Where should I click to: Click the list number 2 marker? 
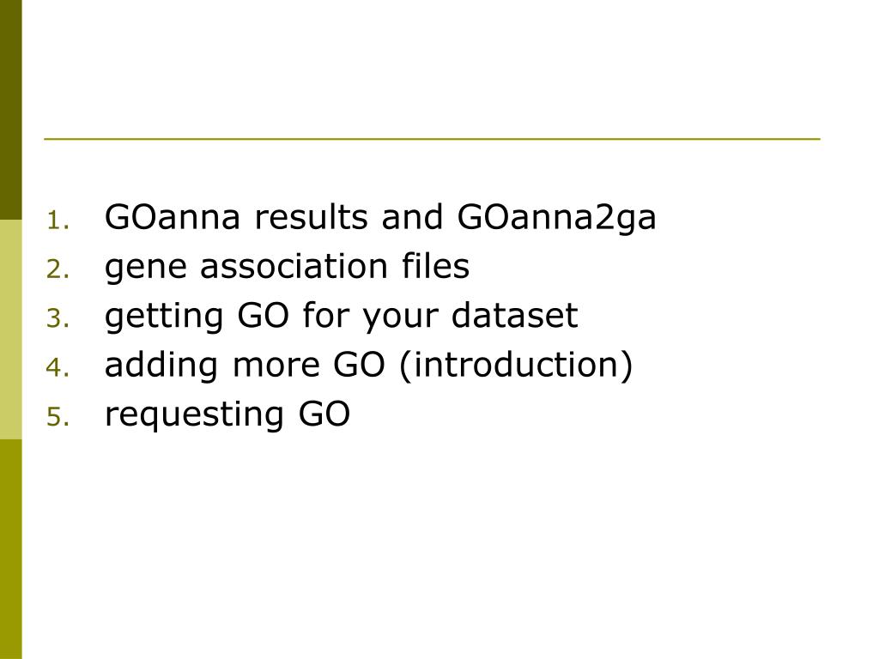(58, 269)
